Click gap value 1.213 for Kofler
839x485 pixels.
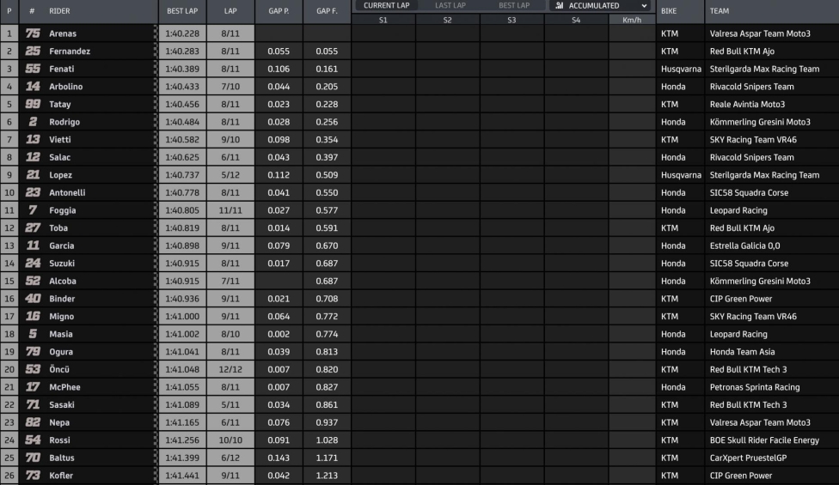pos(327,476)
